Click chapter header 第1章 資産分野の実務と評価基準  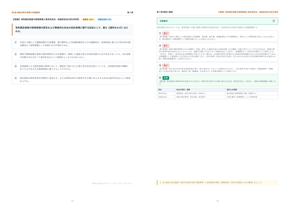click(26, 12)
